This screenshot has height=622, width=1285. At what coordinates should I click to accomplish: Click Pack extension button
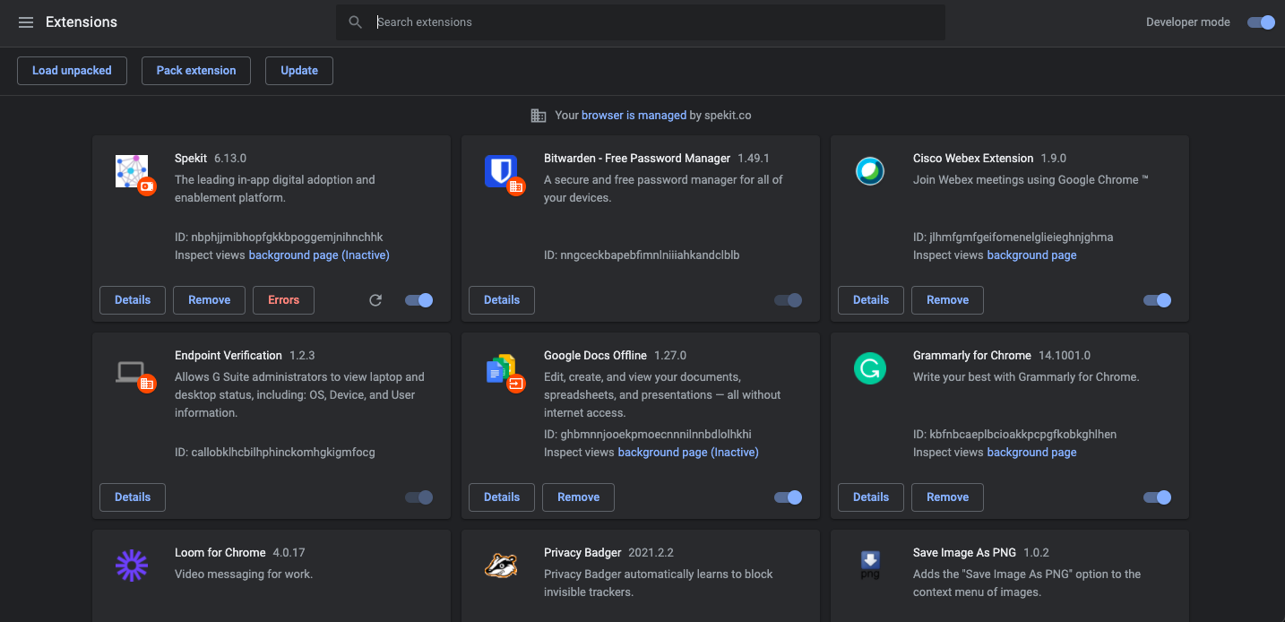tap(196, 71)
